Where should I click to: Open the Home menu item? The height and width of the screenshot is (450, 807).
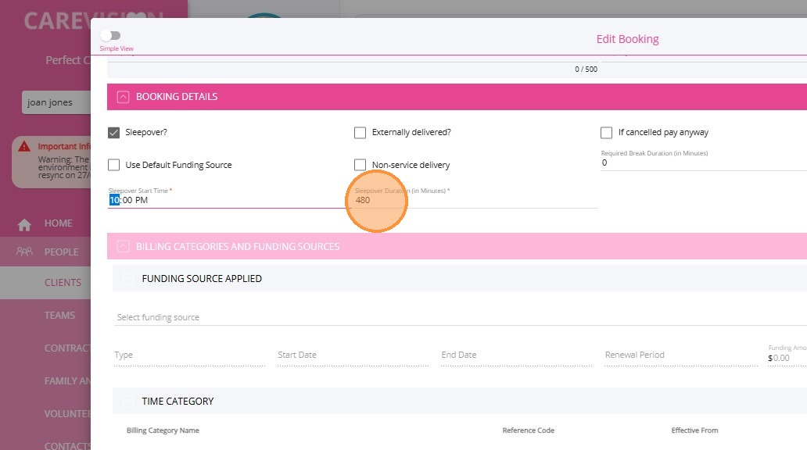click(58, 223)
